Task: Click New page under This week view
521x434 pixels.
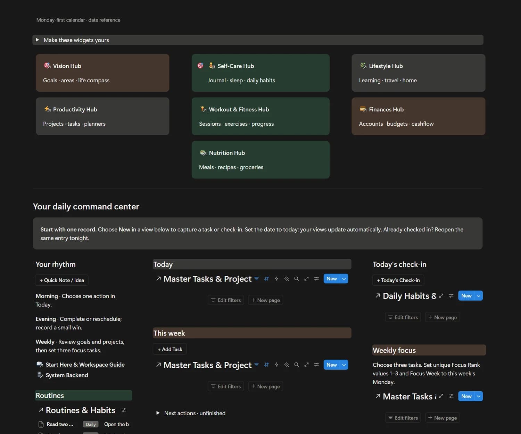Action: click(265, 386)
